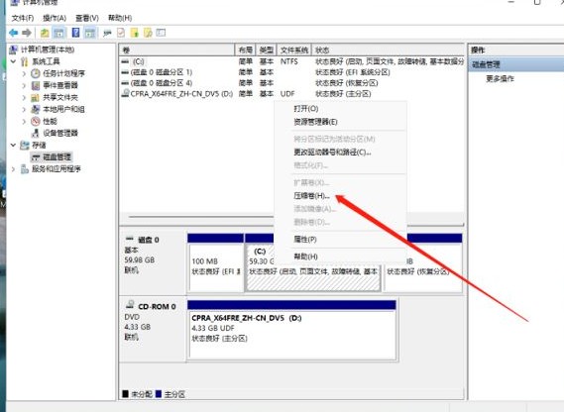Collapse the 系统工具 tree node

(x=13, y=61)
